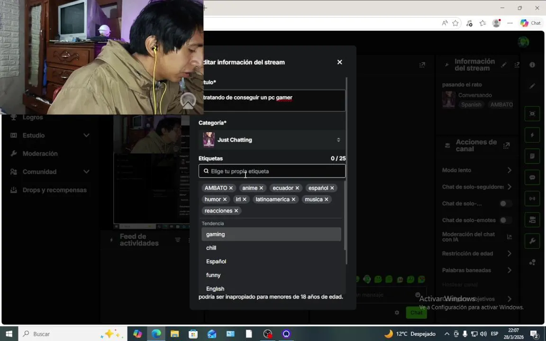Pop out the Acciones de canal panel
The image size is (546, 341).
click(506, 145)
